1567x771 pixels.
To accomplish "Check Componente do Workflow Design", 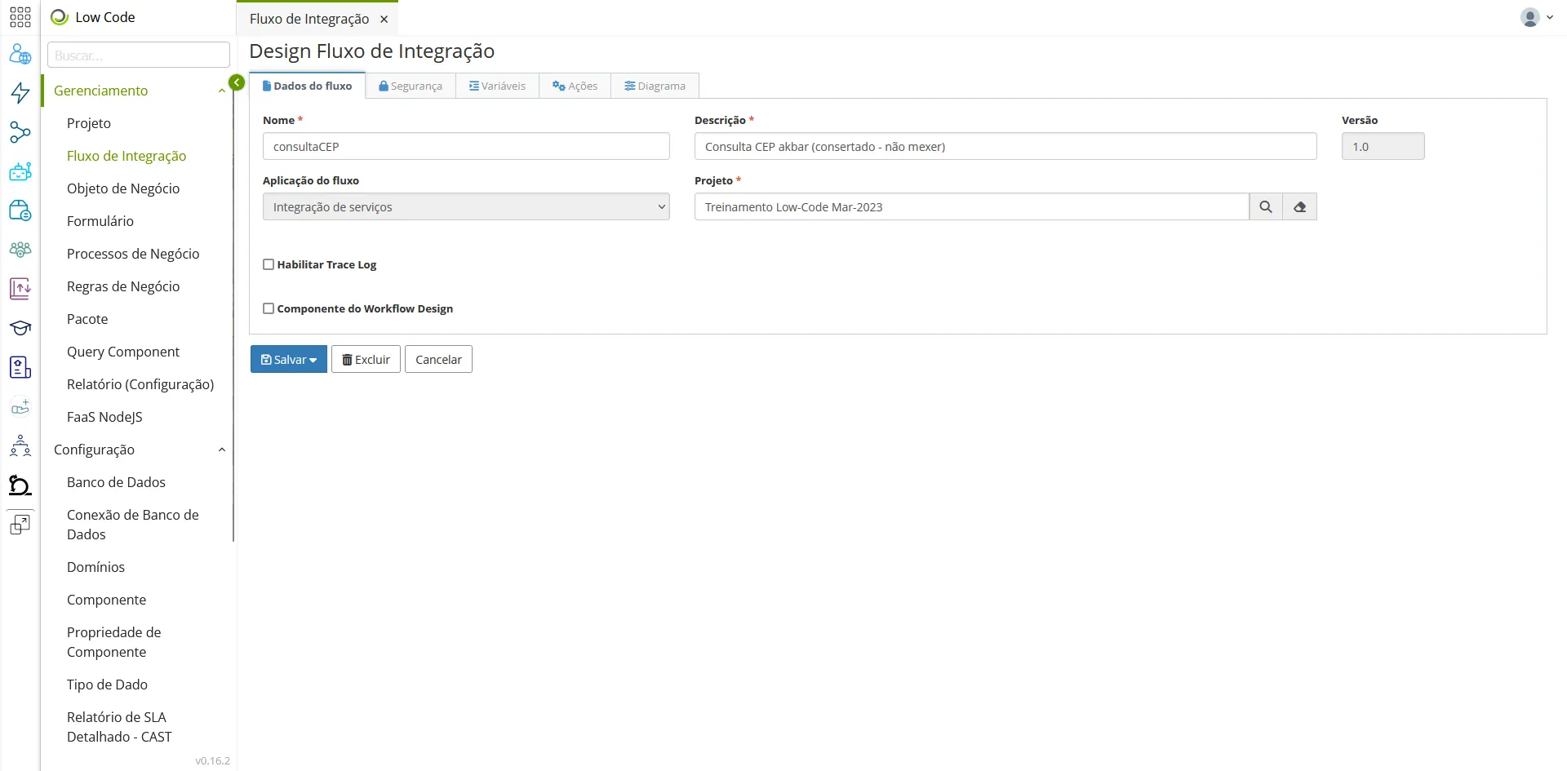I will coord(269,308).
